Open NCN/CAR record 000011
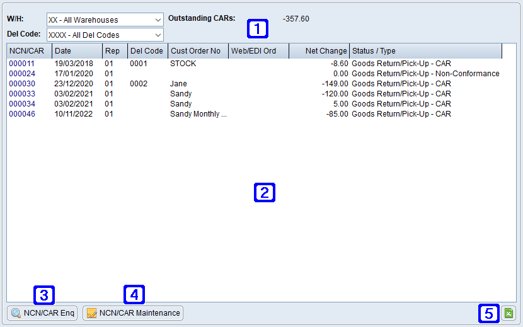The width and height of the screenshot is (523, 327). (22, 64)
